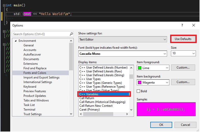Collapse the main() code block outline marker
Viewport: 200px width, 132px height.
(4, 6)
